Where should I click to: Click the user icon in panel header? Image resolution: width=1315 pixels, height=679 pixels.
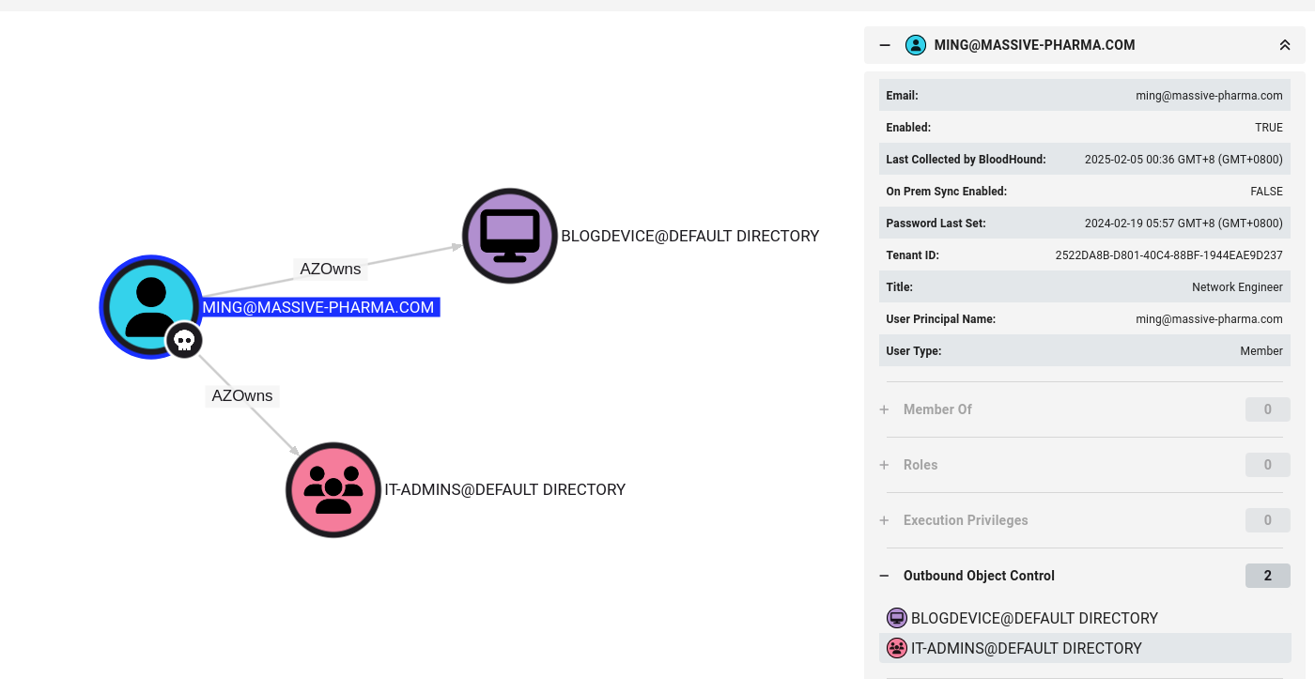(x=915, y=45)
